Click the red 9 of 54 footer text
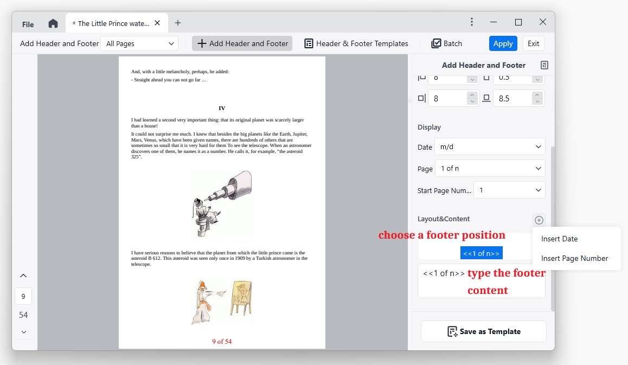 pyautogui.click(x=222, y=341)
